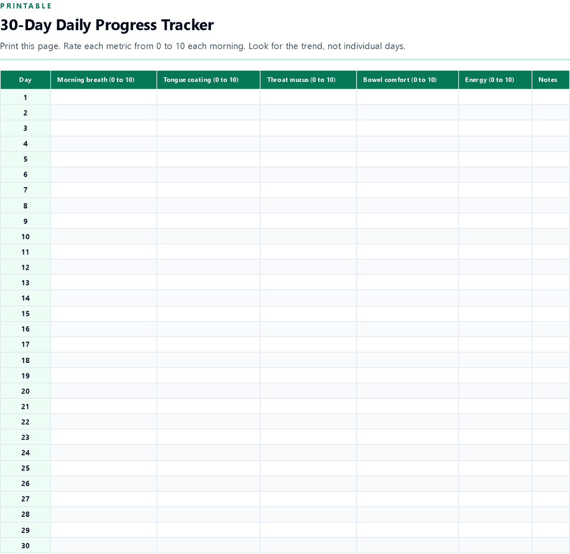Click the 'Bowel comfort (0 to 10)' header

(x=407, y=80)
